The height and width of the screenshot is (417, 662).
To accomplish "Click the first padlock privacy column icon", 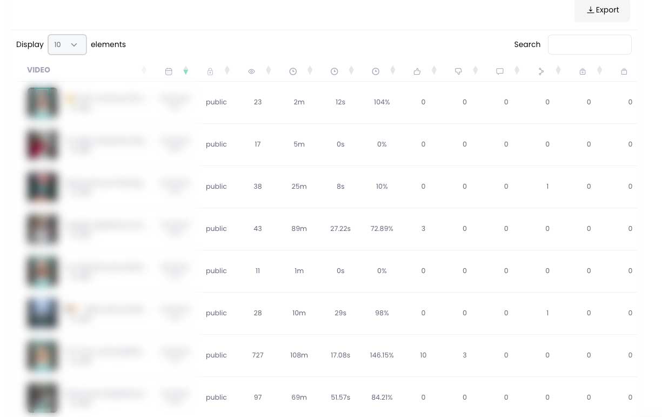I will [210, 71].
